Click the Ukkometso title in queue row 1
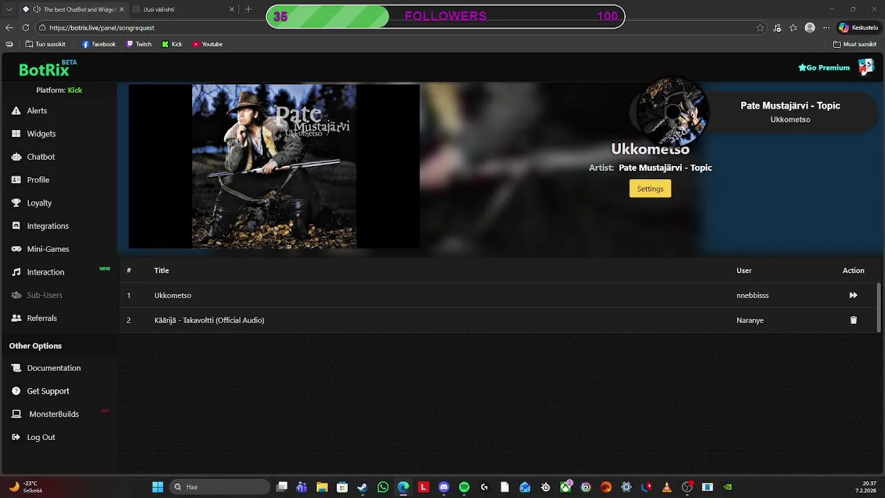This screenshot has height=498, width=885. coord(173,295)
